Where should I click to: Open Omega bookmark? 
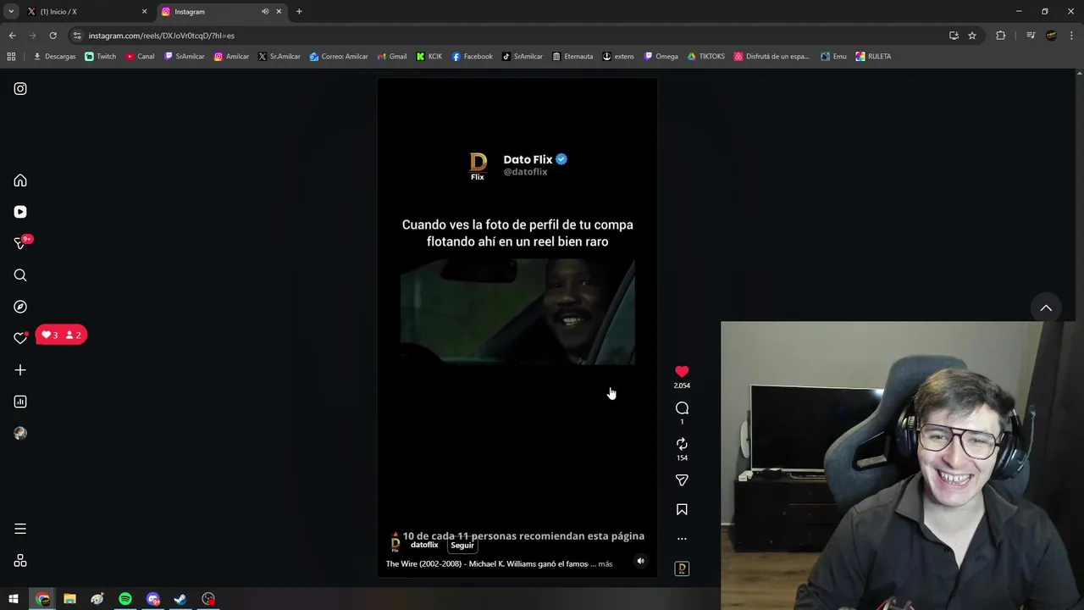(661, 57)
